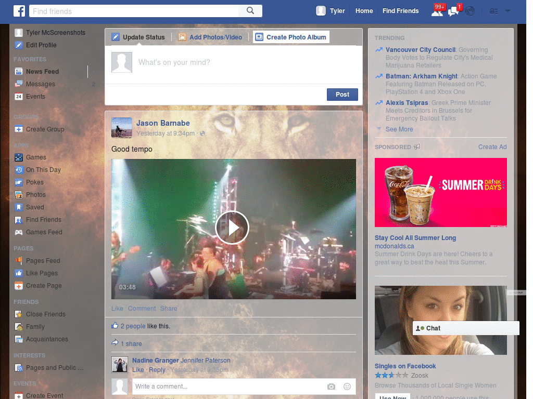Open the Vancouver City Council trending topic
533x399 pixels.
[421, 50]
